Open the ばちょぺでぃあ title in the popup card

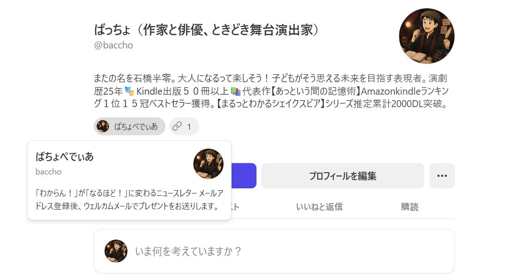pyautogui.click(x=65, y=157)
